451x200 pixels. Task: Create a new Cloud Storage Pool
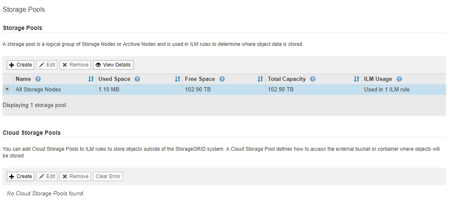coord(21,176)
